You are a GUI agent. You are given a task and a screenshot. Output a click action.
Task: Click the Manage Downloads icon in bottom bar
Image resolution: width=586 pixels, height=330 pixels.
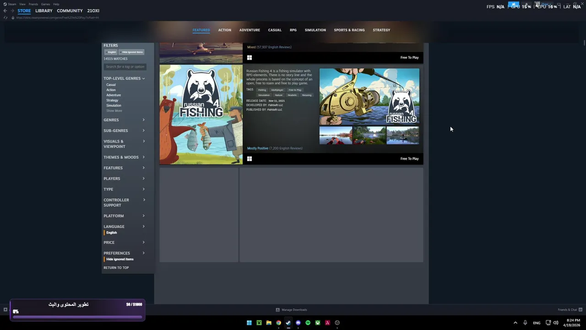[x=277, y=310]
